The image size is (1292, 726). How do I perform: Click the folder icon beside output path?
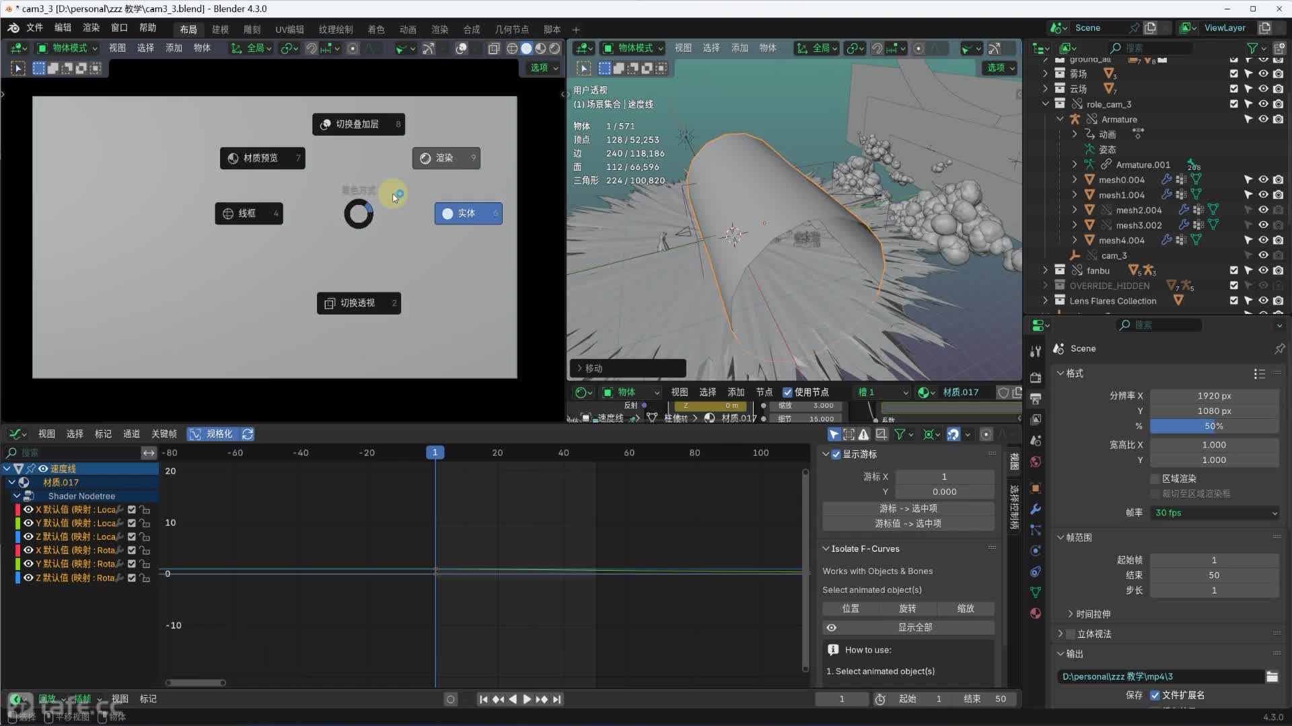[x=1272, y=677]
